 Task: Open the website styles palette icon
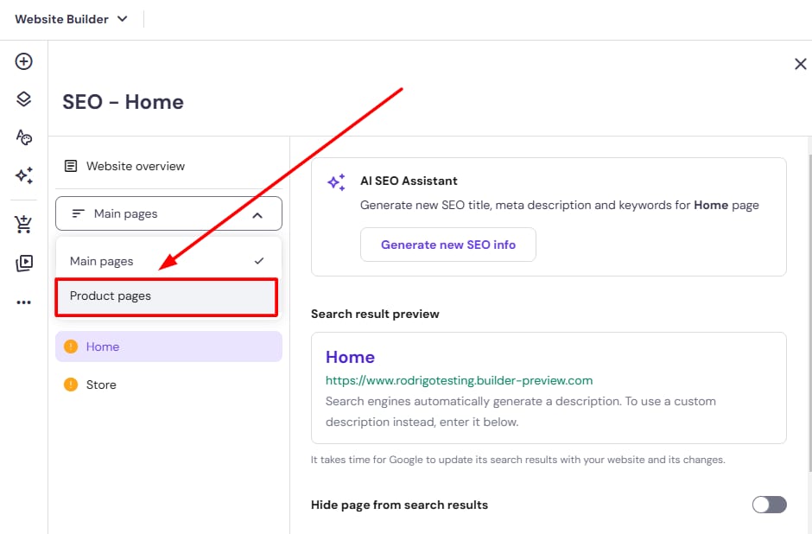point(24,137)
